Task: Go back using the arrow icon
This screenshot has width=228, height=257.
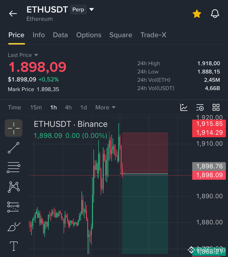Action: 13,13
